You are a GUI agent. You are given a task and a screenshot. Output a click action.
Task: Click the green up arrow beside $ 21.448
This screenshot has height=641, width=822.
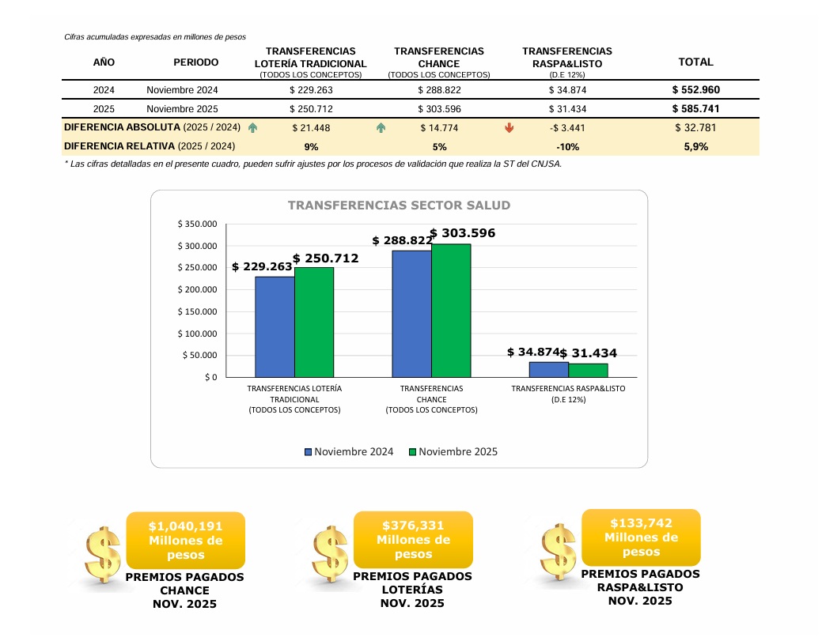click(252, 127)
